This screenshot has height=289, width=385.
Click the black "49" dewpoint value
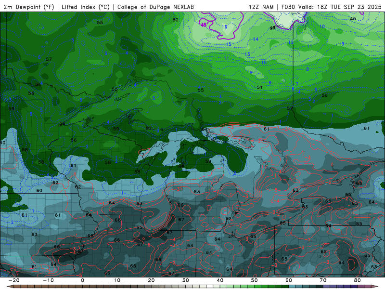coord(272,28)
